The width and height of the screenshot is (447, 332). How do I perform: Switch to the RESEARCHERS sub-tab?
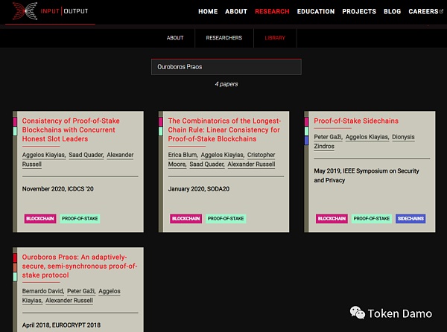pos(224,38)
